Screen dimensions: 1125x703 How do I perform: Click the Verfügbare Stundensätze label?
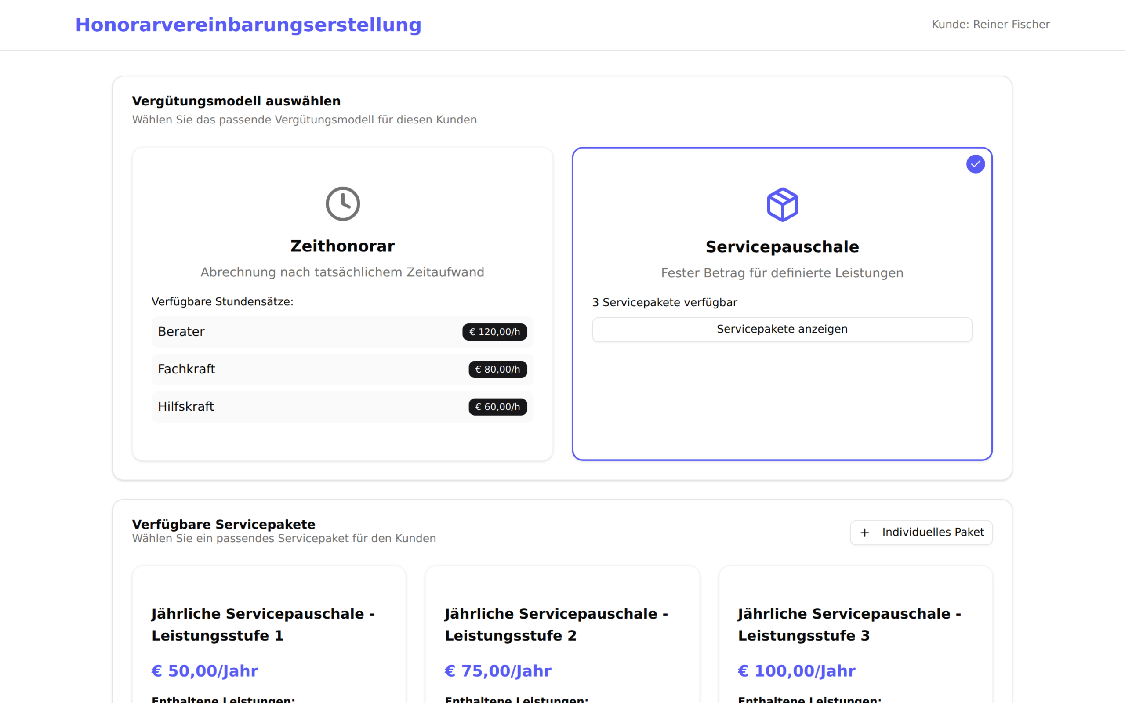pos(222,302)
